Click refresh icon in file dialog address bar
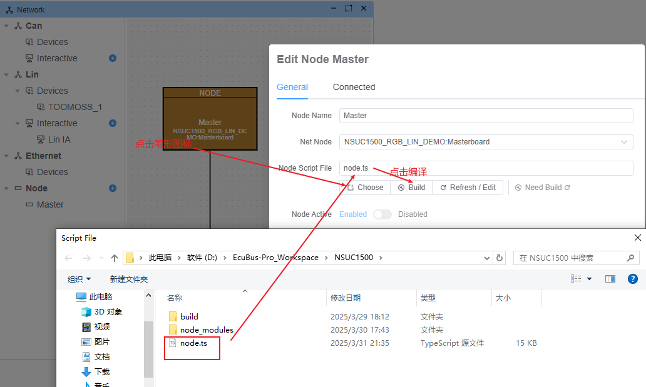Viewport: 646px width, 387px height. pyautogui.click(x=500, y=258)
